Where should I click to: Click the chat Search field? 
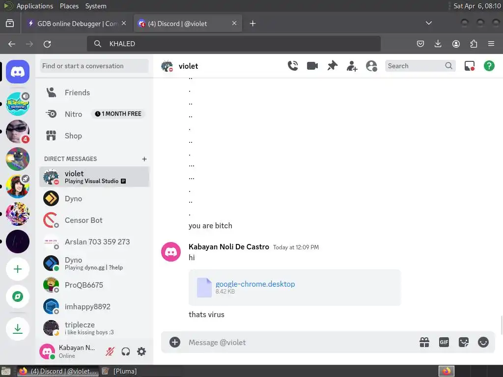coord(420,66)
